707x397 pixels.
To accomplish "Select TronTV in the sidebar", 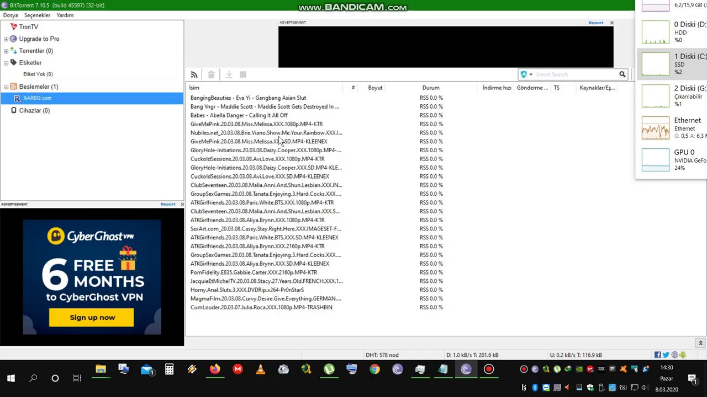I will (29, 27).
